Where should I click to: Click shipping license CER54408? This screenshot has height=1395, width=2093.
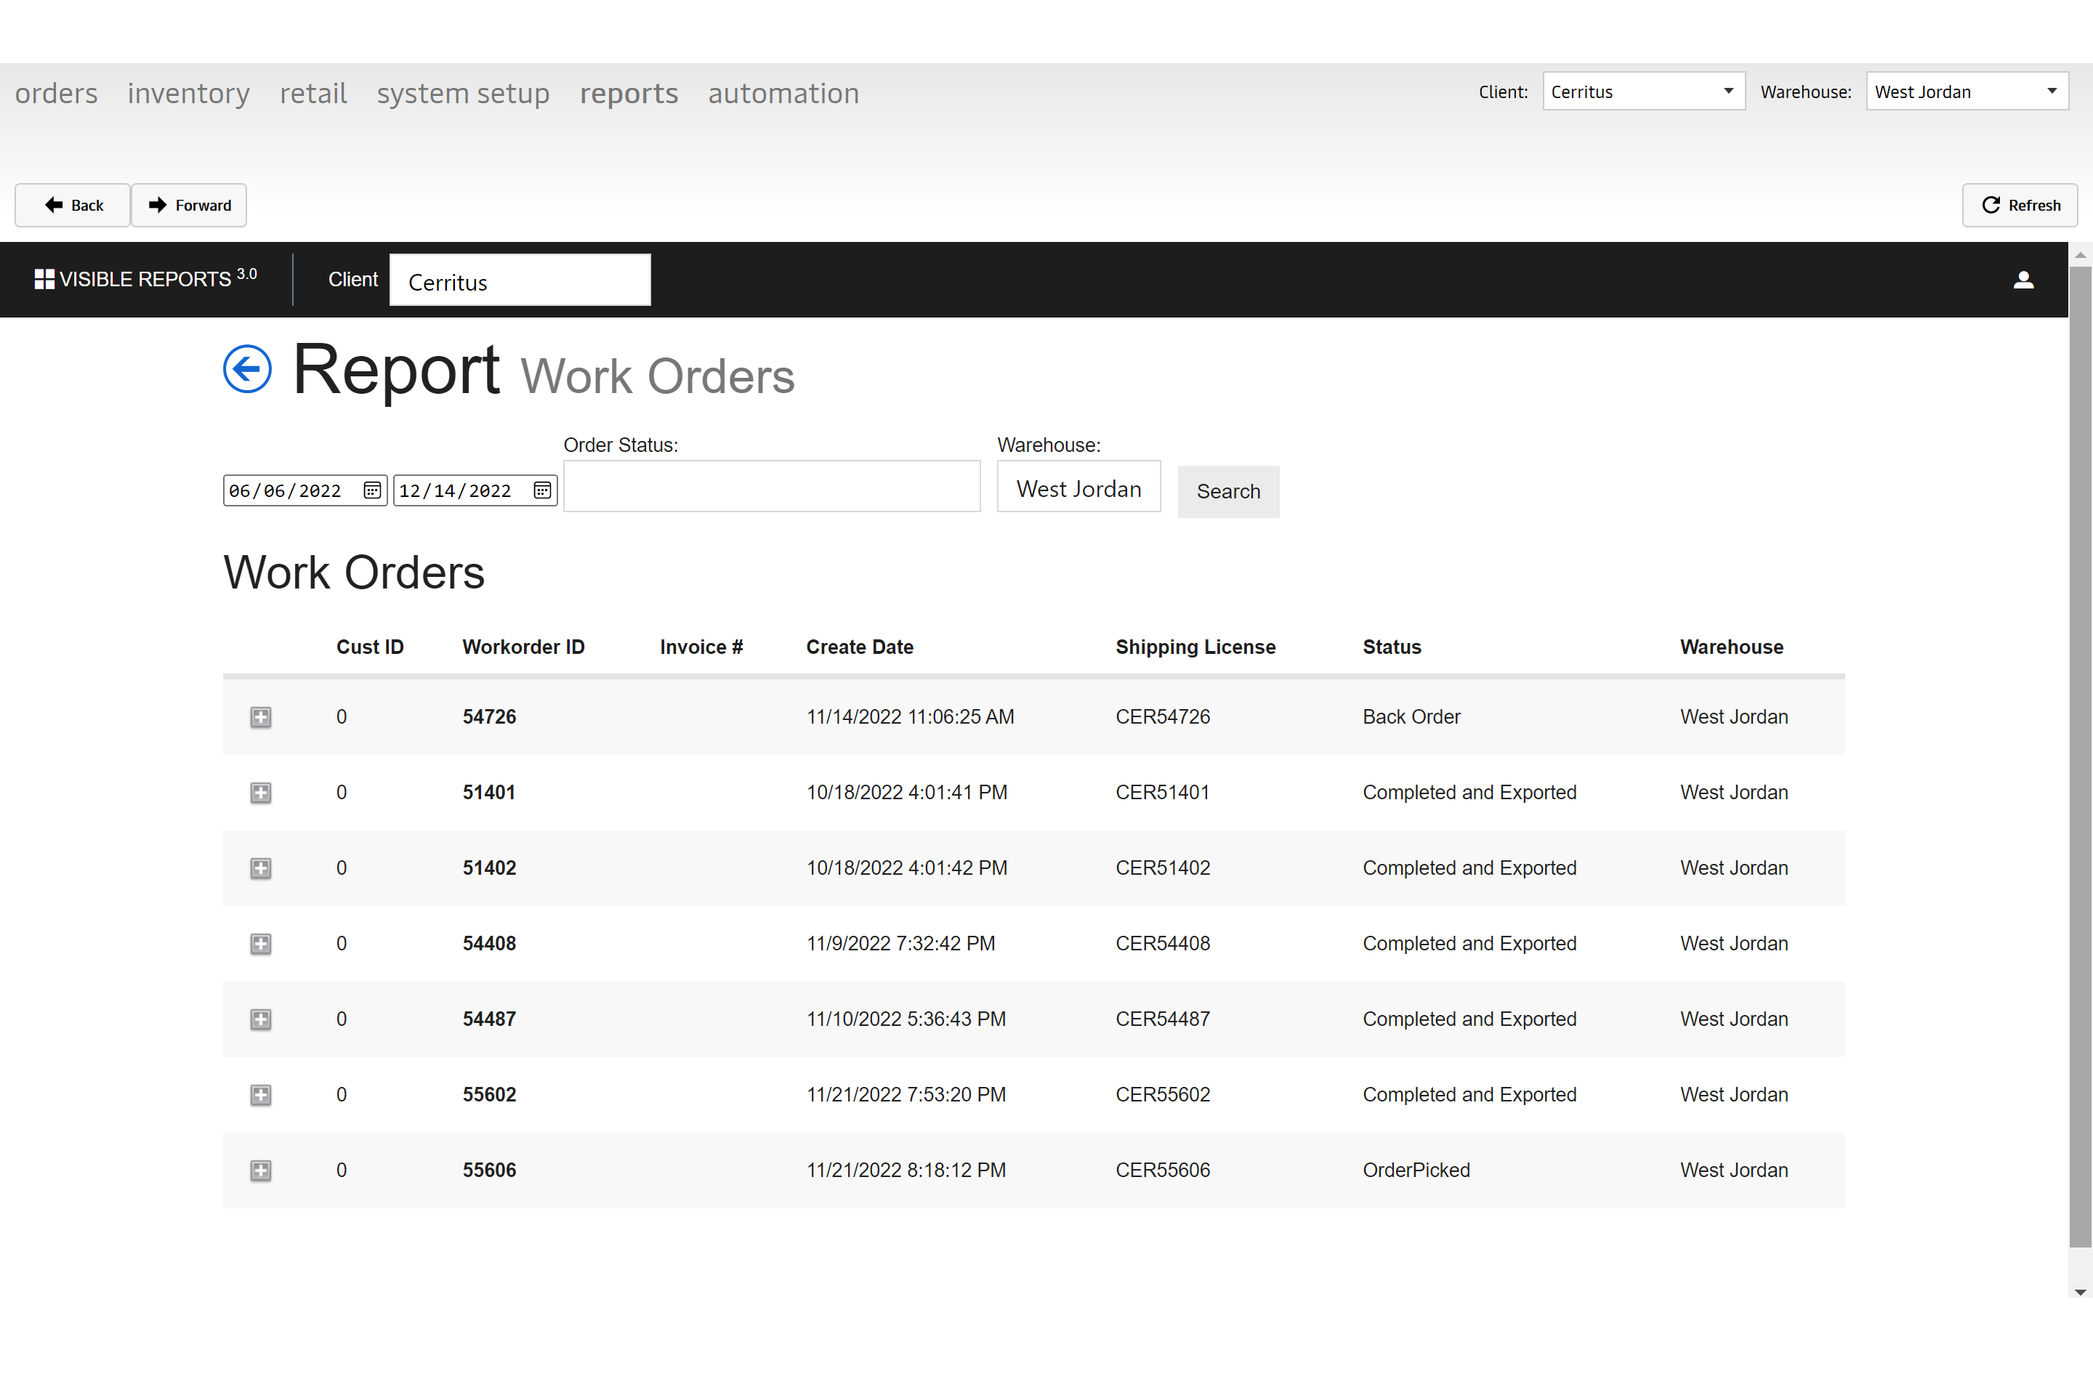(1163, 944)
